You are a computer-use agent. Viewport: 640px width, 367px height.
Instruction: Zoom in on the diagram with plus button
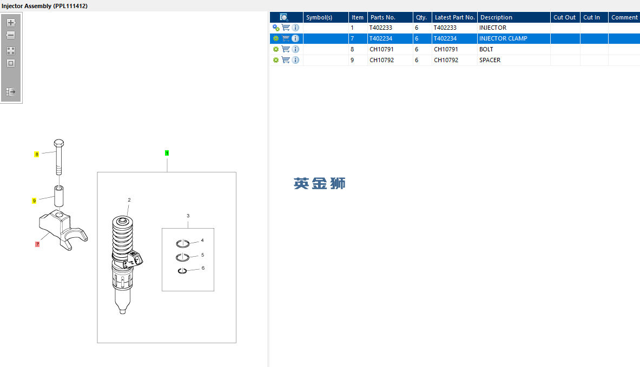11,23
